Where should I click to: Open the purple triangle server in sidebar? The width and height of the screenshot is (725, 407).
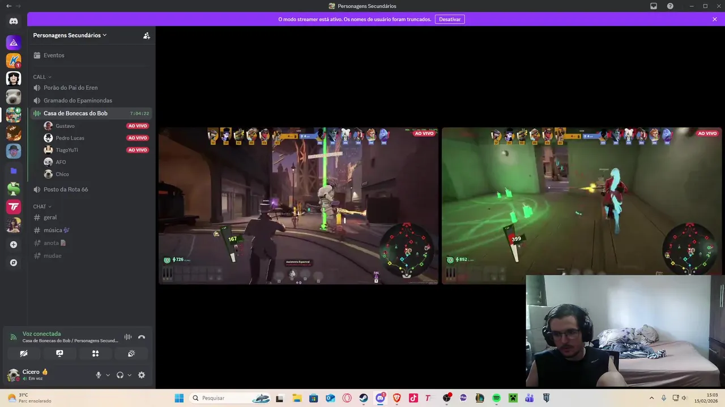tap(14, 42)
